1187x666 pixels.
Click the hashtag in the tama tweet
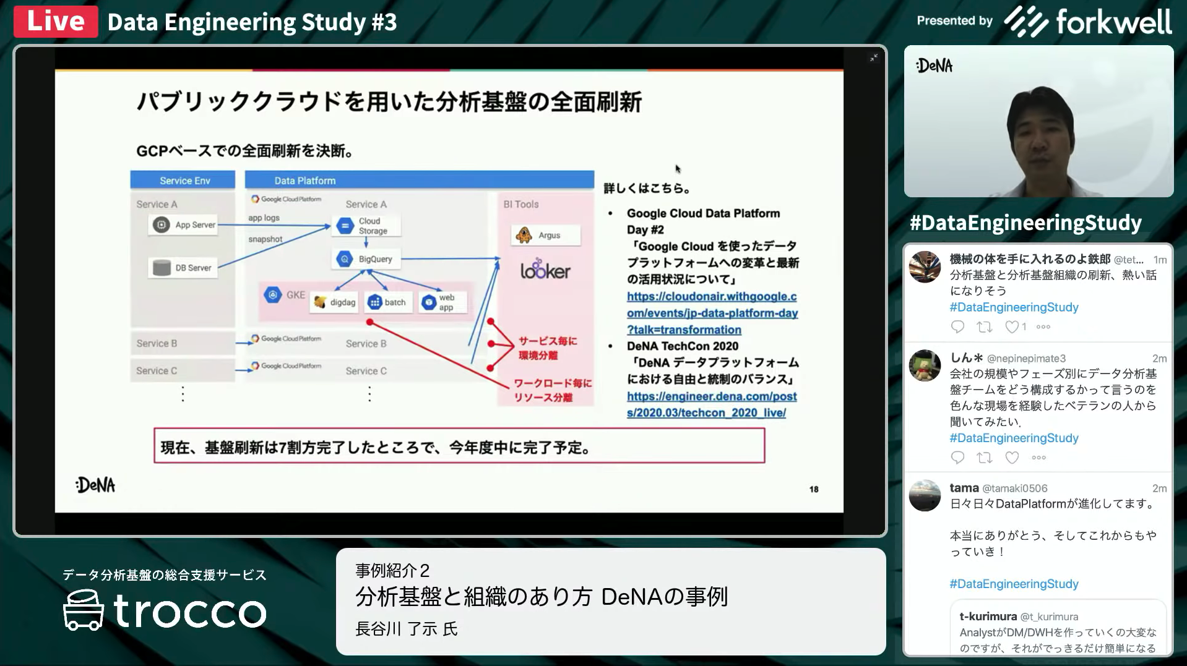pyautogui.click(x=1014, y=584)
